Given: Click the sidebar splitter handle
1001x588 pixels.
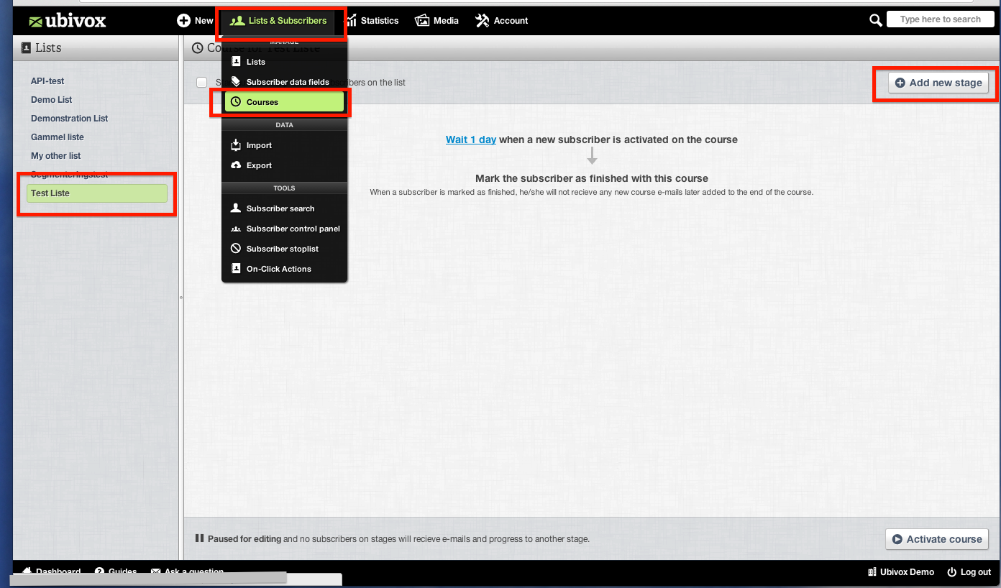Looking at the screenshot, I should click(x=181, y=297).
